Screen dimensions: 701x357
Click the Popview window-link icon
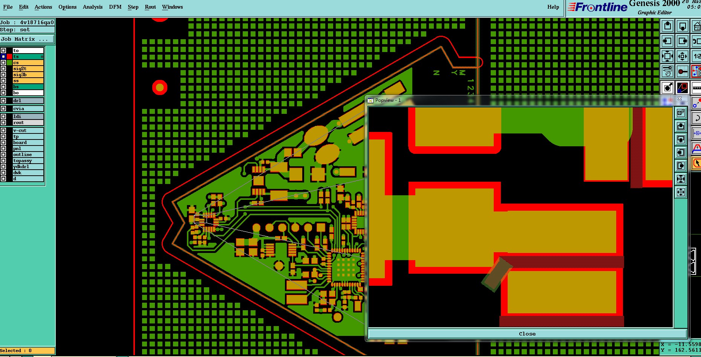[681, 113]
